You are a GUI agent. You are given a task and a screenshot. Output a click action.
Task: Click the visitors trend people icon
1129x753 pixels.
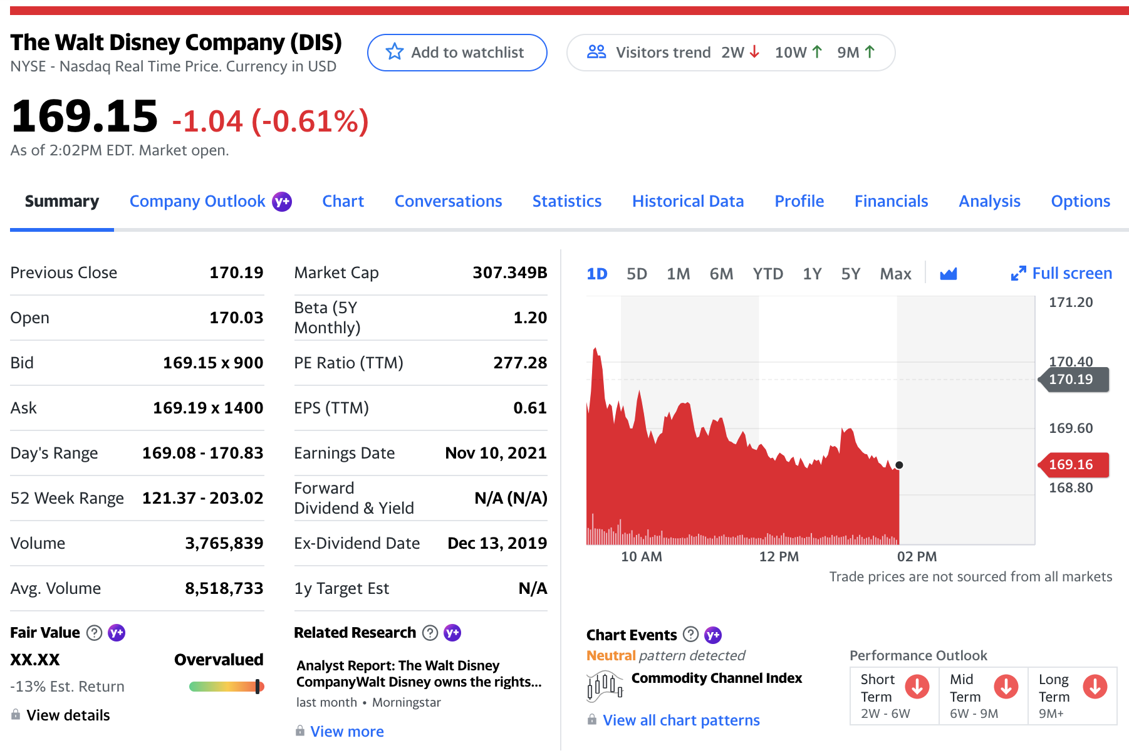[596, 52]
